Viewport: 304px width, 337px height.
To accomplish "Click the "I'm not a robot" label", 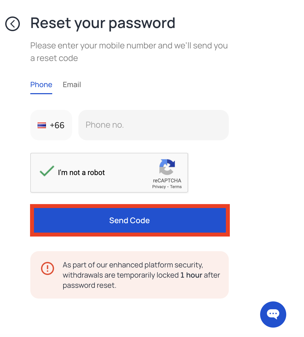I will (x=81, y=172).
